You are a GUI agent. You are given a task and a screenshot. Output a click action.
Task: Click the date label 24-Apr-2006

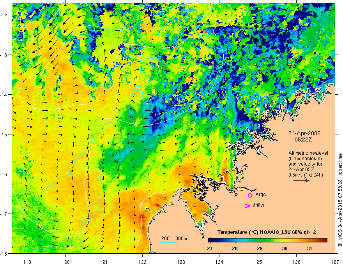[304, 133]
